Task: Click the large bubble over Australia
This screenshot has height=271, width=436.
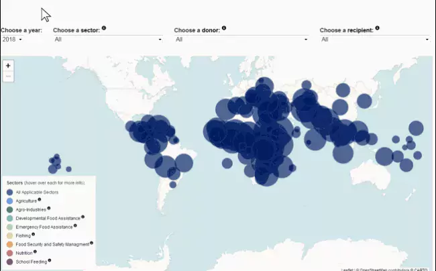Action: pos(384,156)
